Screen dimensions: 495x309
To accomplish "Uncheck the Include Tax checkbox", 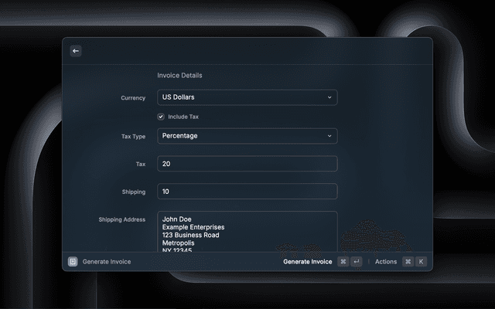I will tap(161, 117).
